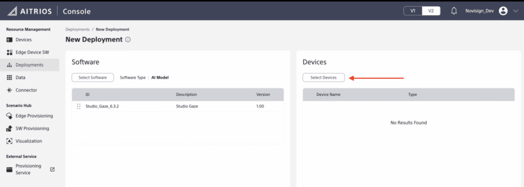Screen dimensions: 524x187
Task: Click the Description column header
Action: (186, 95)
